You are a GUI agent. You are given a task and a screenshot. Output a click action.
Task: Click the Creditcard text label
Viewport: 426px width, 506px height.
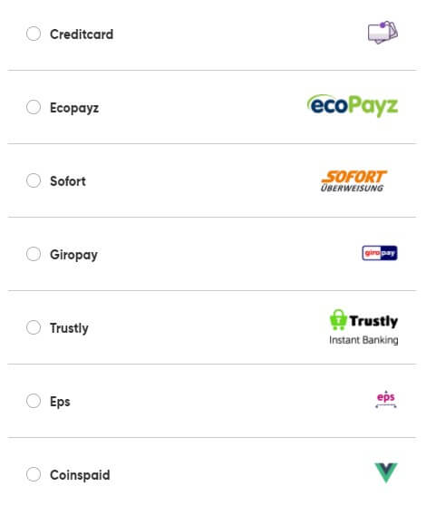[x=82, y=34]
